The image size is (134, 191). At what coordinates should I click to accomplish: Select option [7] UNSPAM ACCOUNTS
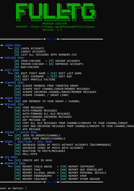click(64, 61)
